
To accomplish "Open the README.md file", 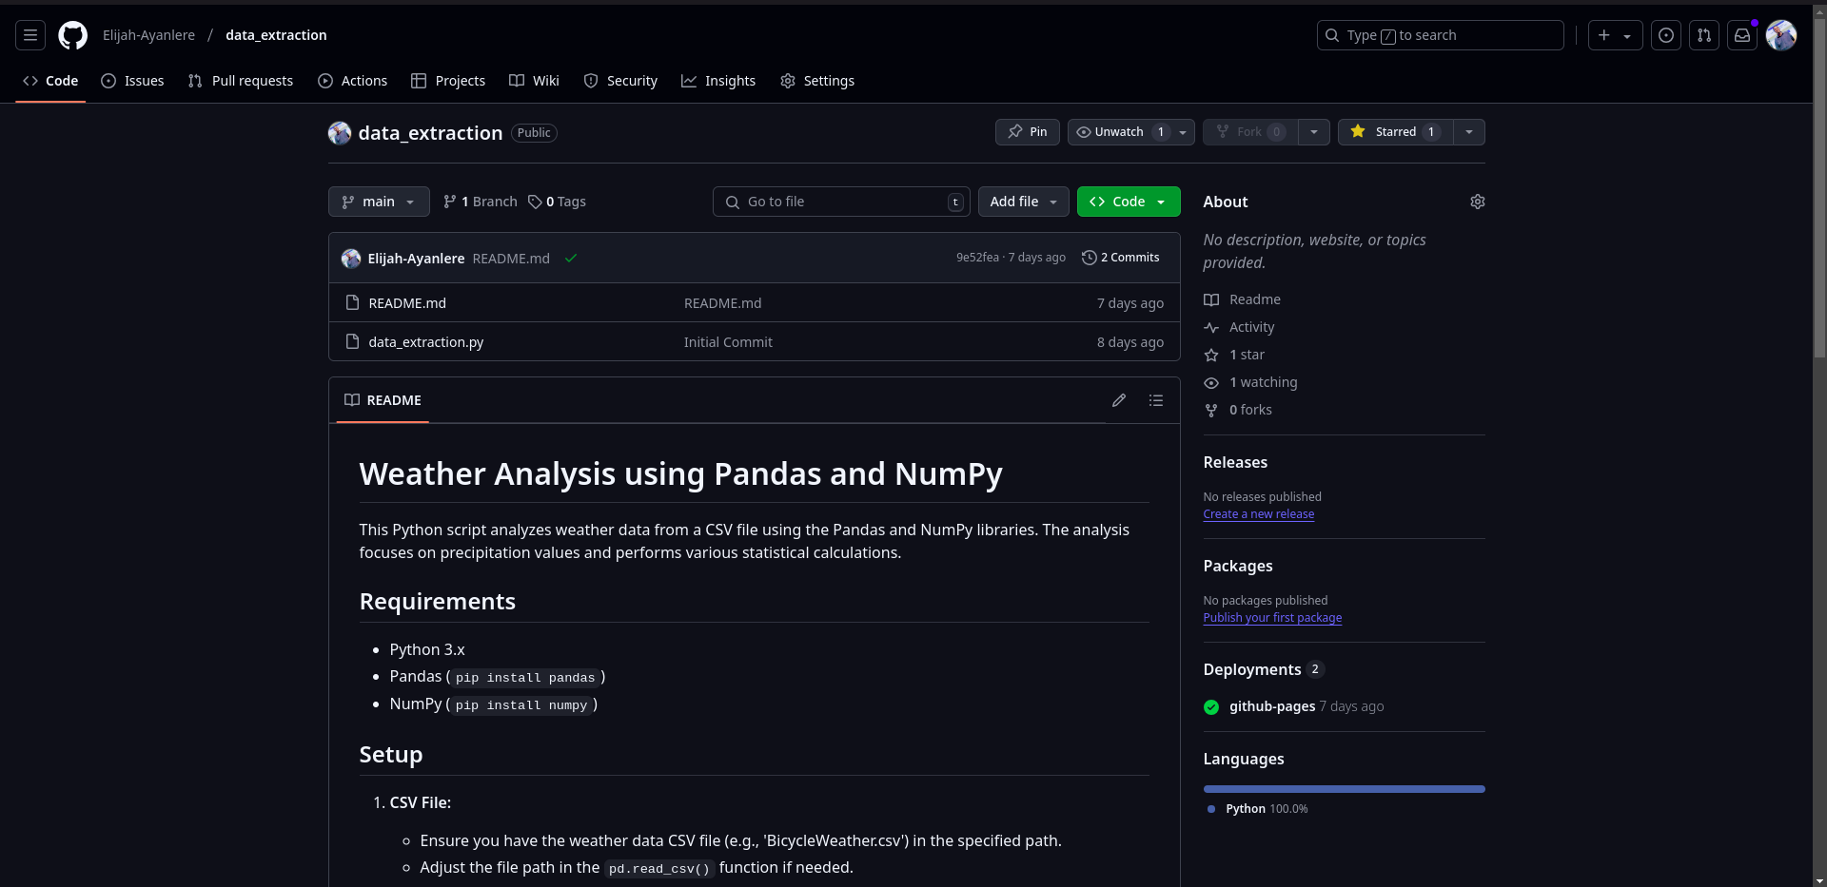I will pyautogui.click(x=407, y=303).
